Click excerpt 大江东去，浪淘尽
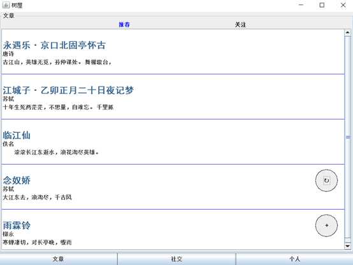353x265 pixels. click(37, 198)
